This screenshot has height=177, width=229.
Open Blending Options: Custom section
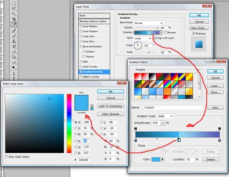(93, 21)
